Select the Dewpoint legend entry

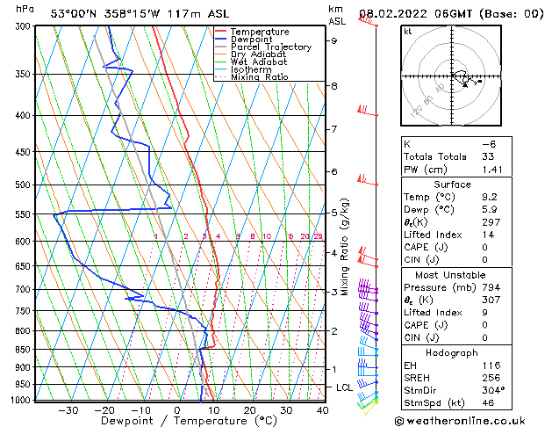click(251, 40)
